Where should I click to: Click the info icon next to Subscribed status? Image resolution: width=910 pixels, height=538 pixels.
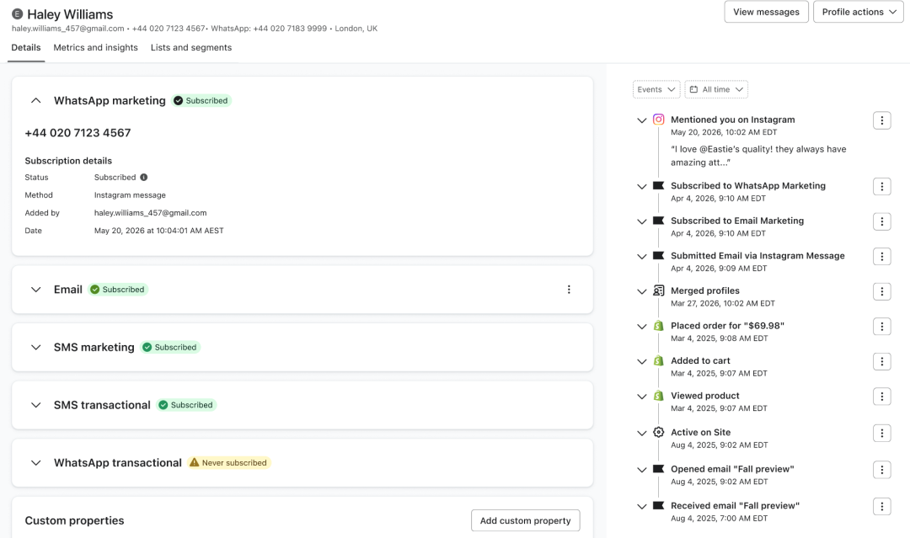point(143,178)
